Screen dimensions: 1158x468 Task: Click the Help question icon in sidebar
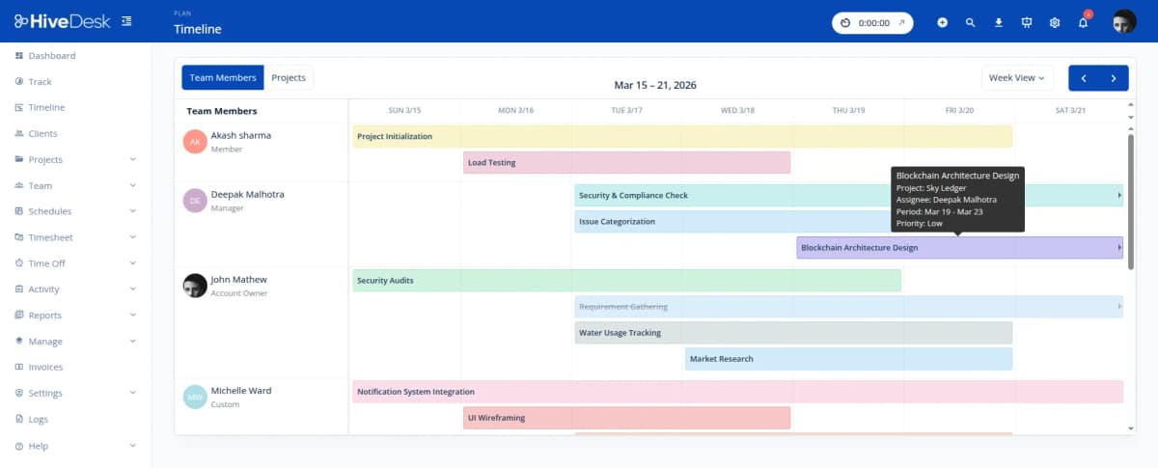[x=19, y=446]
